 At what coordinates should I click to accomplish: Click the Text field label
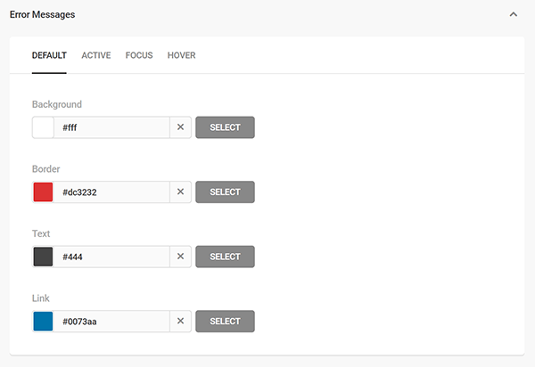coord(41,233)
